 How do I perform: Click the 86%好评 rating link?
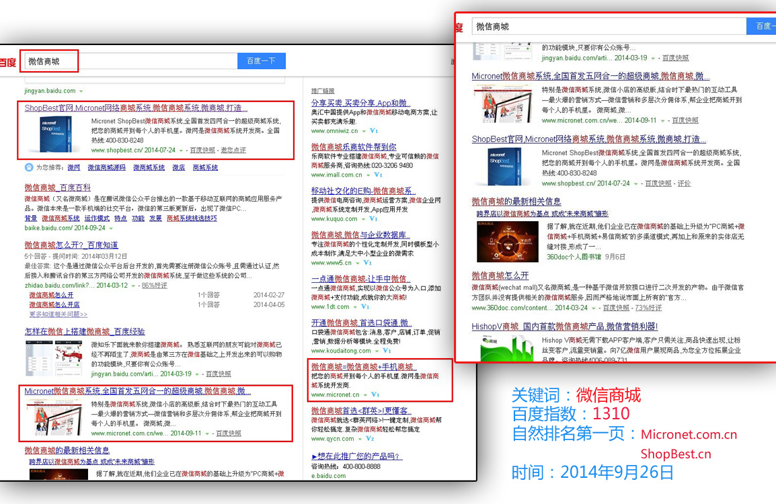[x=155, y=286]
